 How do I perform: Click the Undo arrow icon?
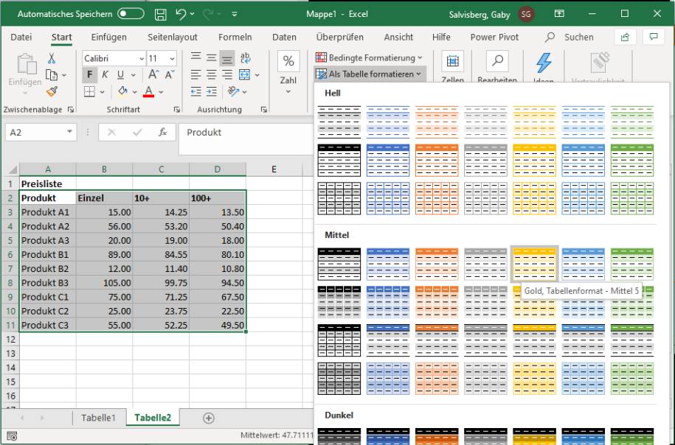[x=180, y=14]
